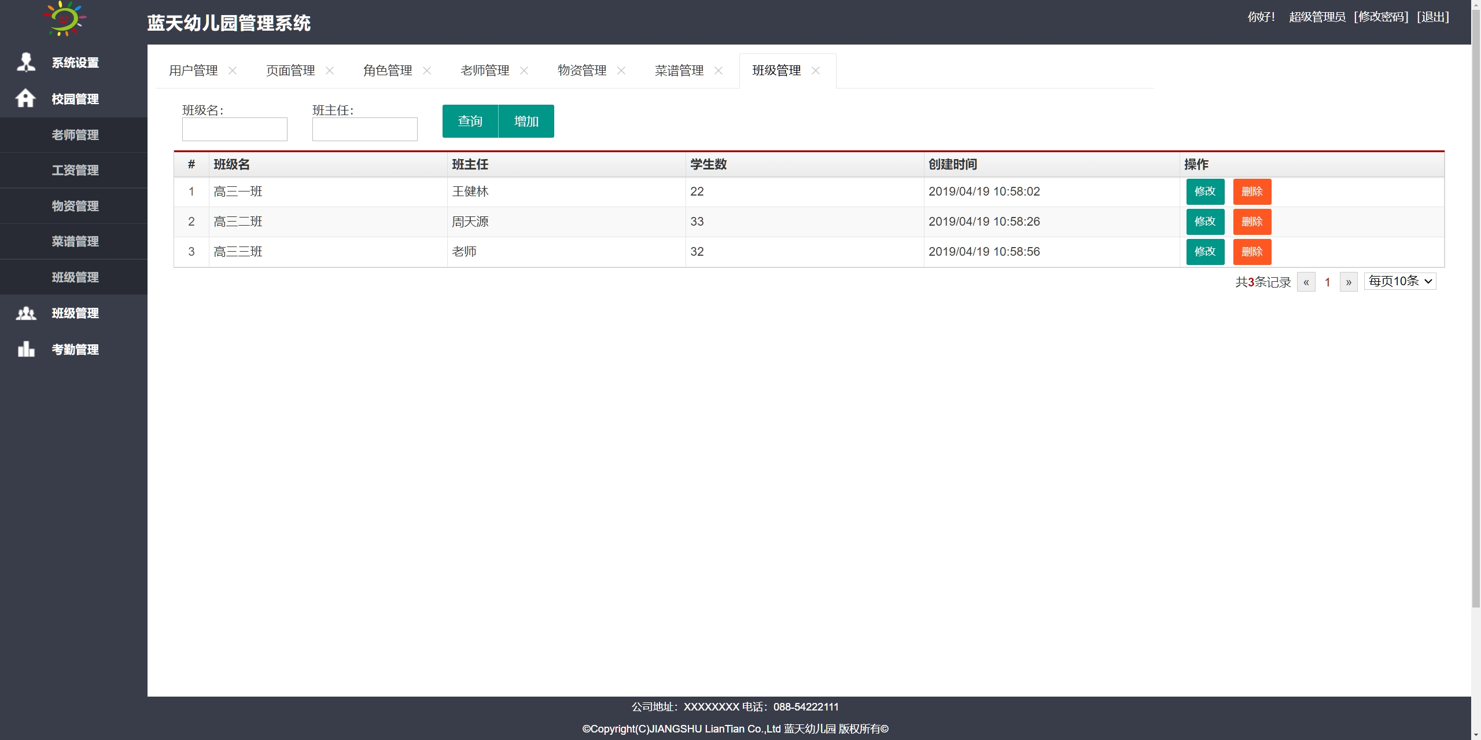Click the 周天源 cell
This screenshot has width=1481, height=740.
click(566, 222)
